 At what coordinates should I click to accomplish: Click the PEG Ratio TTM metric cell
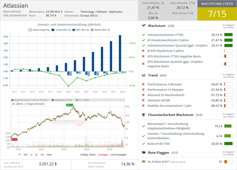coord(182,16)
